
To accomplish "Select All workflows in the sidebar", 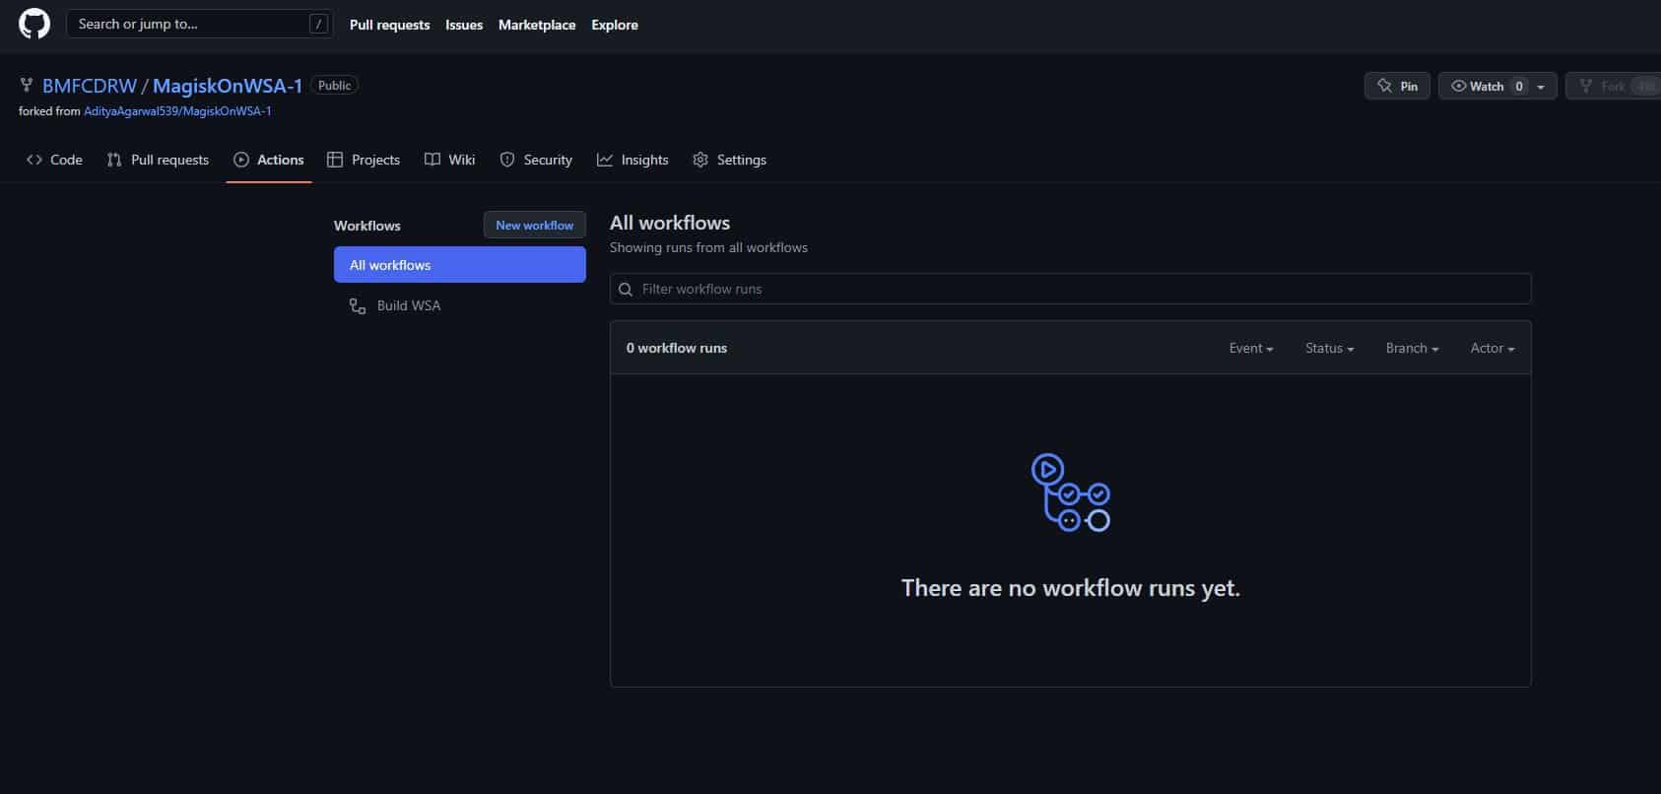I will [460, 265].
